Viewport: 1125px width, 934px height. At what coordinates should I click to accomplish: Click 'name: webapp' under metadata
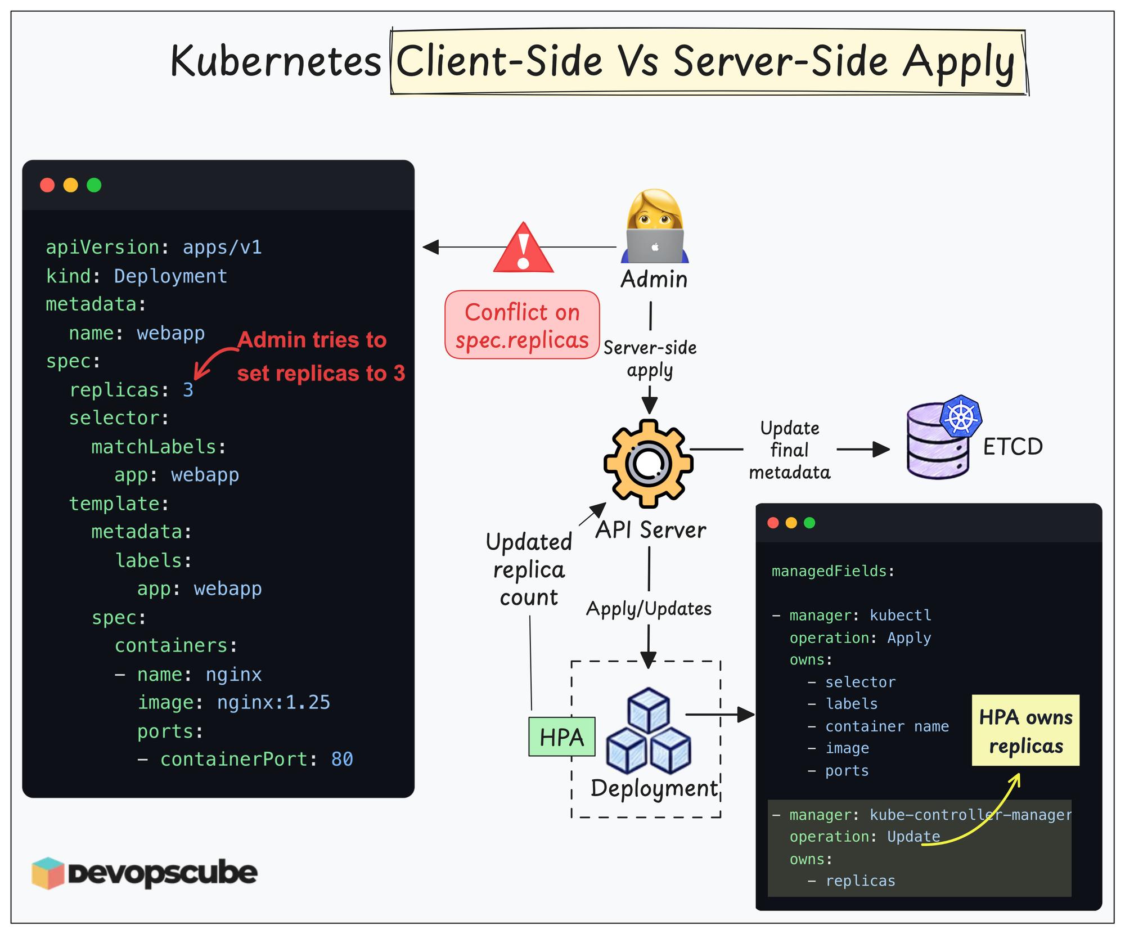click(137, 333)
